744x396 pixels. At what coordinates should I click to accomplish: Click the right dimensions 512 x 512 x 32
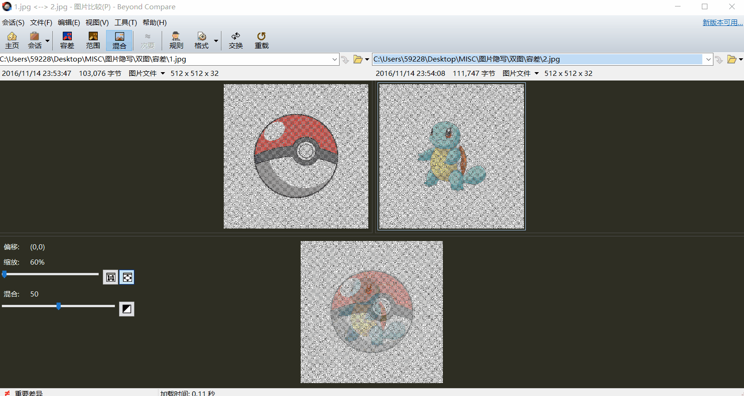tap(568, 73)
